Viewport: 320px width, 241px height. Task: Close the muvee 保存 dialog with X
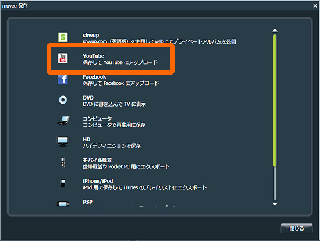pyautogui.click(x=315, y=6)
